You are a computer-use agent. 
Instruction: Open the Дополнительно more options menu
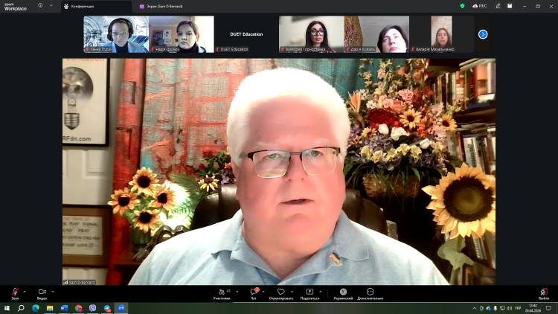coord(370,292)
